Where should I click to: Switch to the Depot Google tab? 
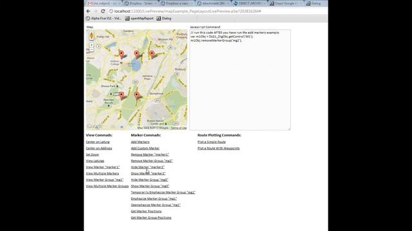pos(285,3)
